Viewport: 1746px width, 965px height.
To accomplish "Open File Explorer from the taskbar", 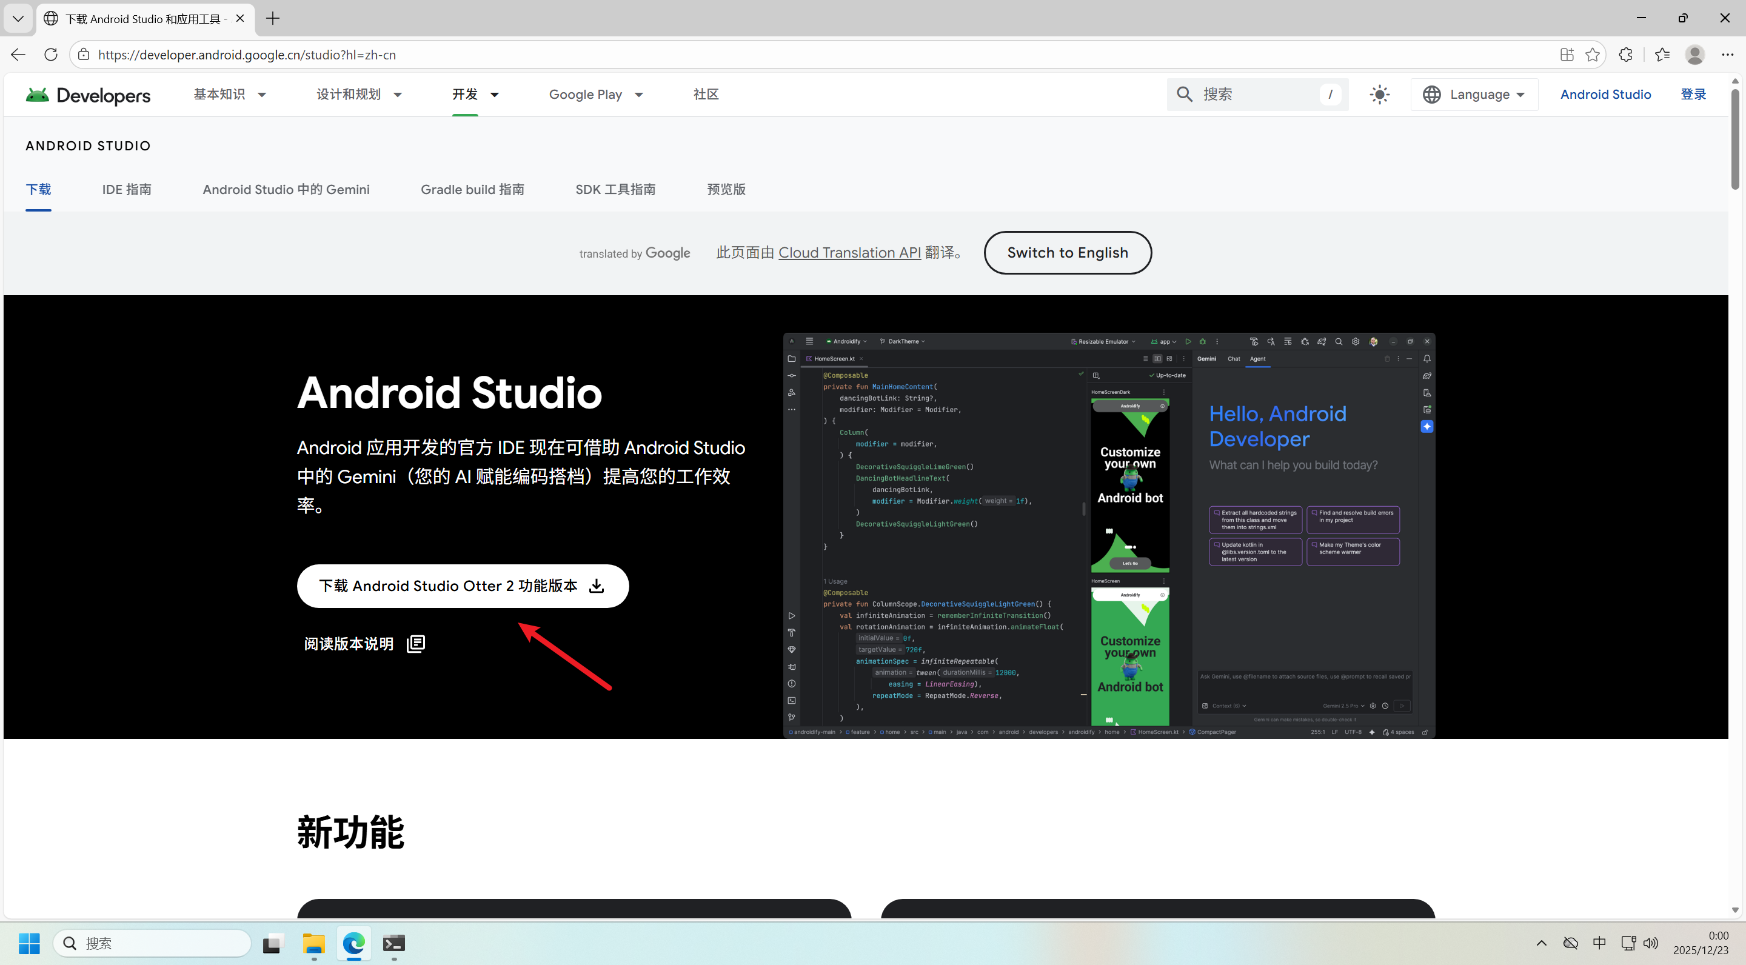I will (313, 943).
